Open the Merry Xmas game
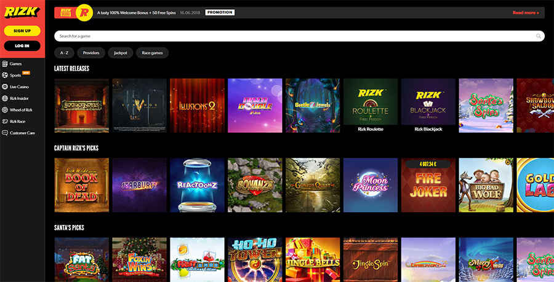 point(486,260)
